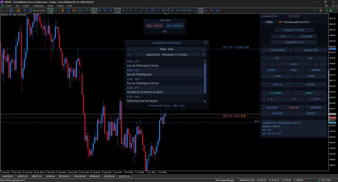Go to next day in economic calendar
This screenshot has width=338, height=182.
(x=204, y=55)
